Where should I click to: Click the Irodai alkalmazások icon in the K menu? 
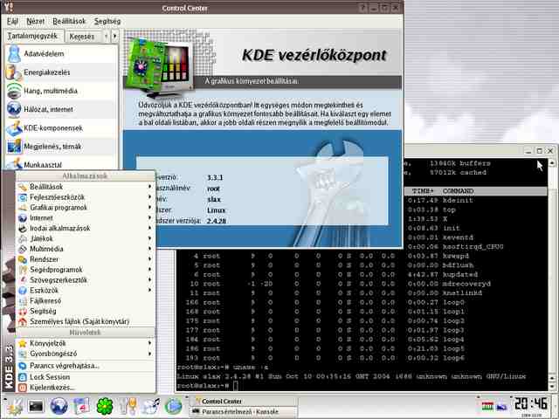[x=23, y=229]
